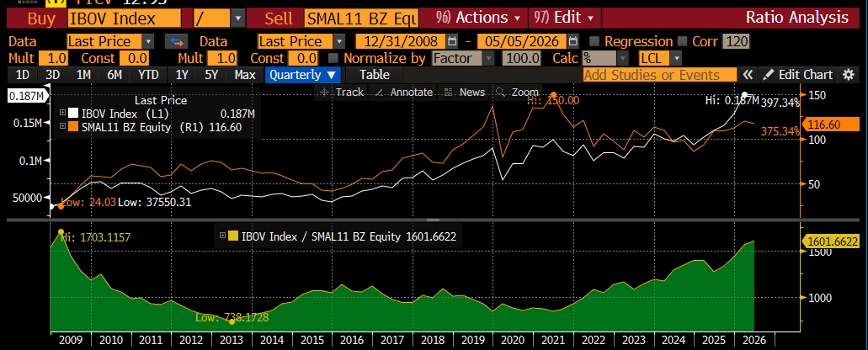Click the Sell side Const 0.0 field

pos(304,58)
